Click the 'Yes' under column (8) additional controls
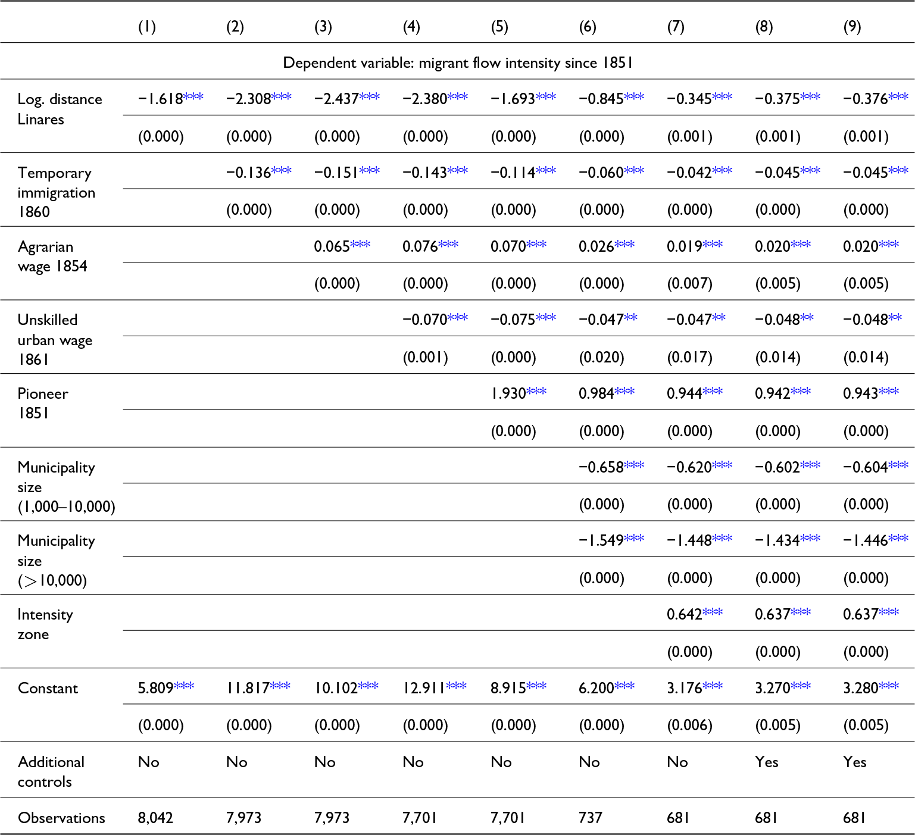Viewport: 915px width, 835px height. (766, 762)
